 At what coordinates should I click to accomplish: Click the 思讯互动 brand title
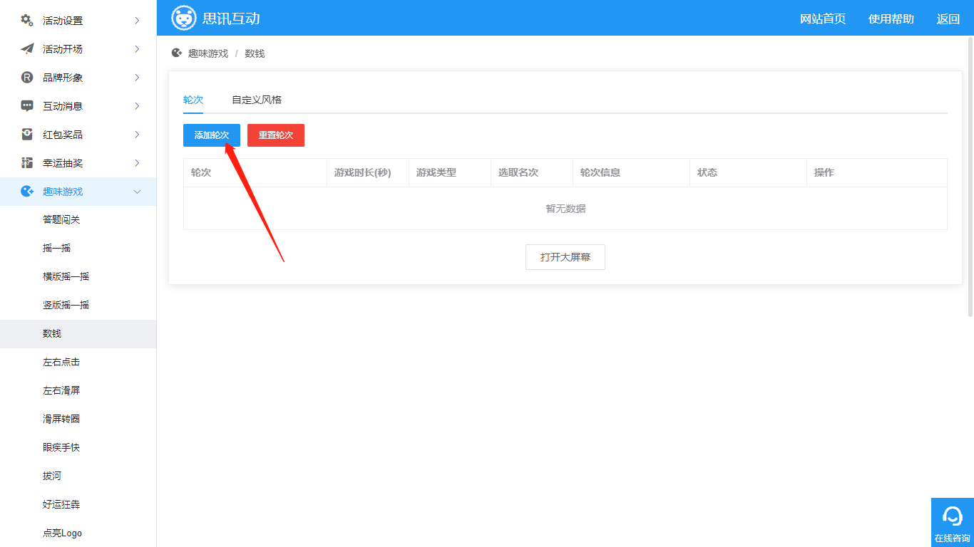point(231,19)
